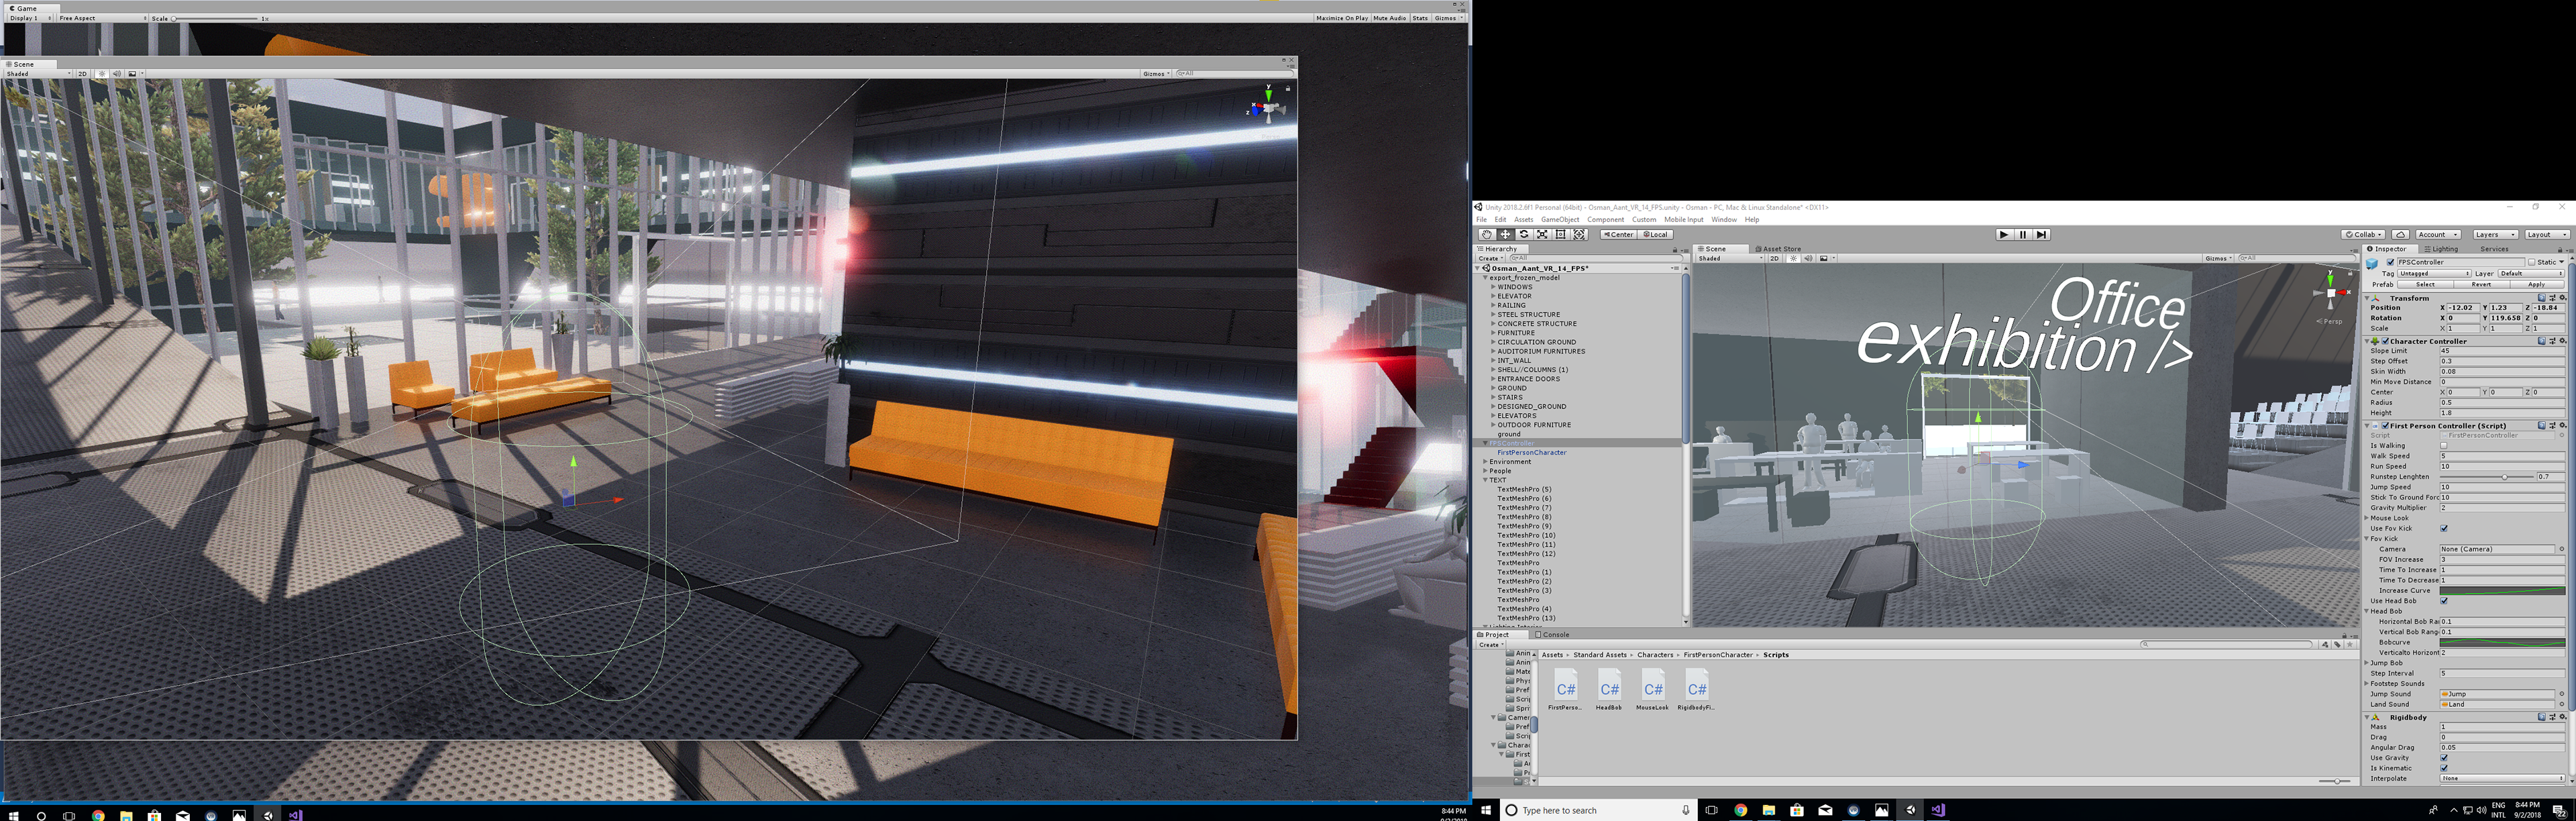Viewport: 2576px width, 821px height.
Task: Open the Tag dropdown showing Untagged
Action: click(2434, 273)
